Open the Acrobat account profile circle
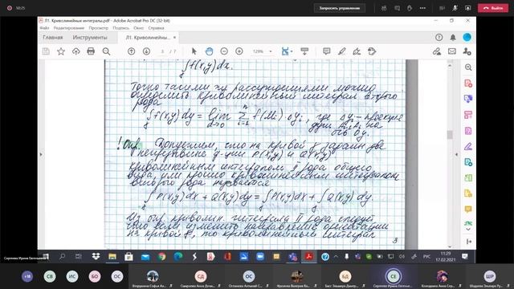 tap(467, 38)
